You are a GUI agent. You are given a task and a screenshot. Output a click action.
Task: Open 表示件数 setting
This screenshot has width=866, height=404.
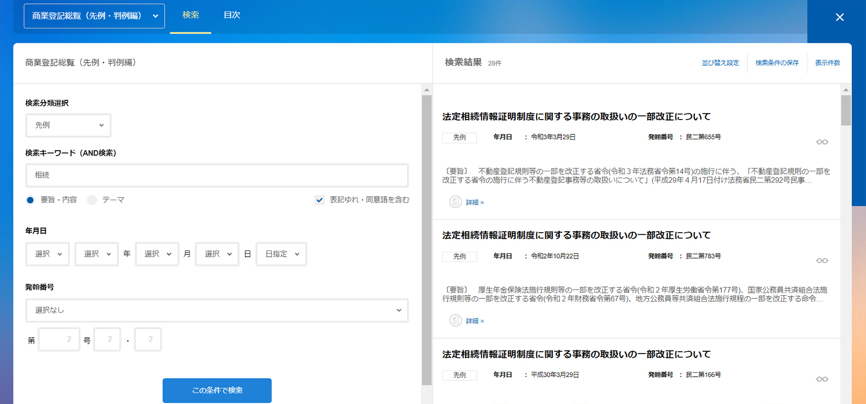pos(827,63)
